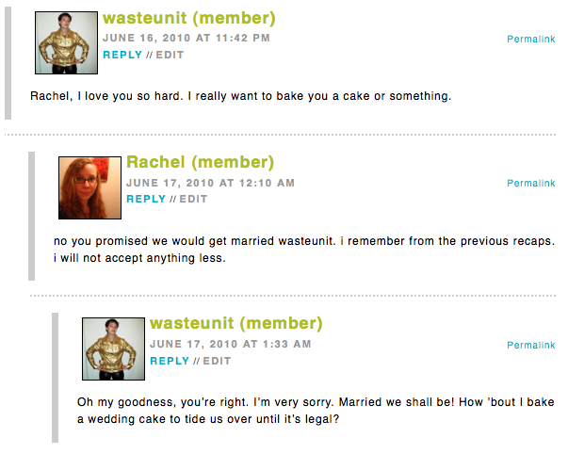Reply to wasteunit's 1:33 AM comment
This screenshot has height=454, width=568.
(x=170, y=361)
